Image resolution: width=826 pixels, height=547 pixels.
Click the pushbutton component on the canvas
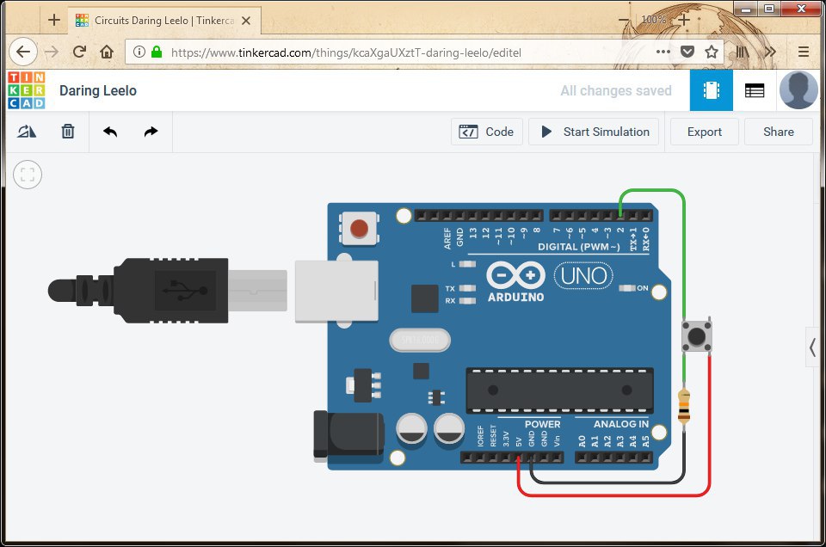(697, 335)
